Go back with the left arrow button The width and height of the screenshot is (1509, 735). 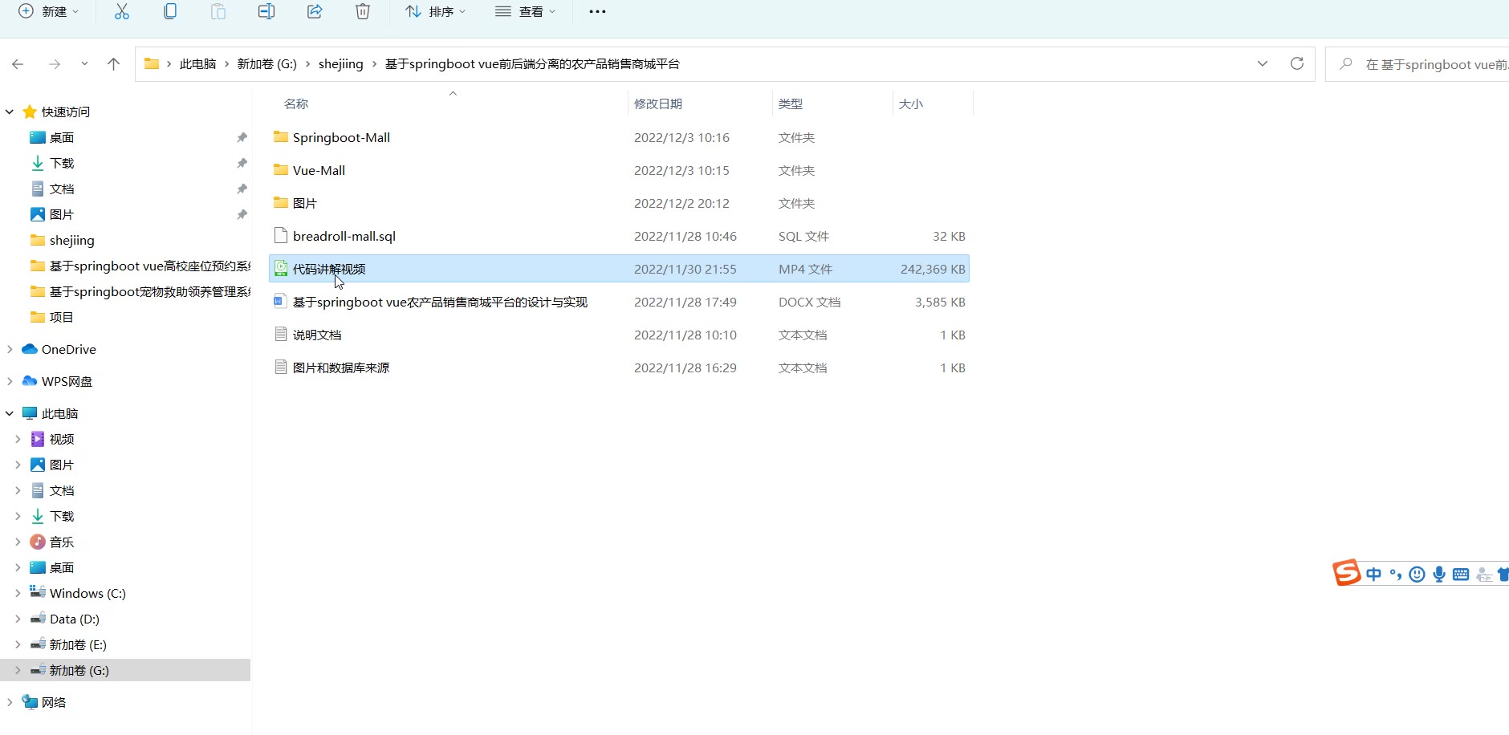18,64
